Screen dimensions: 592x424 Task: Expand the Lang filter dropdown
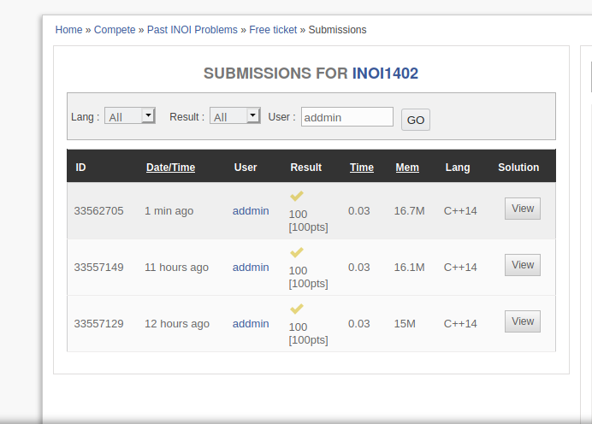130,116
